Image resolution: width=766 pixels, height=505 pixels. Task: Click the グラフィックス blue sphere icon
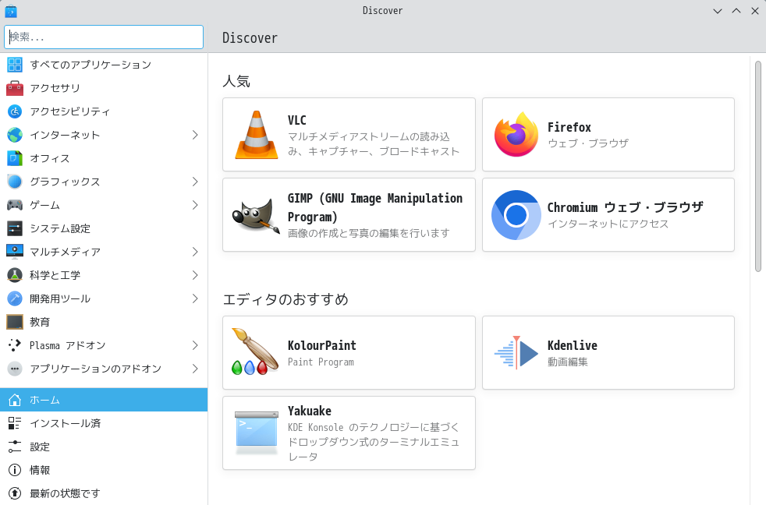(15, 182)
